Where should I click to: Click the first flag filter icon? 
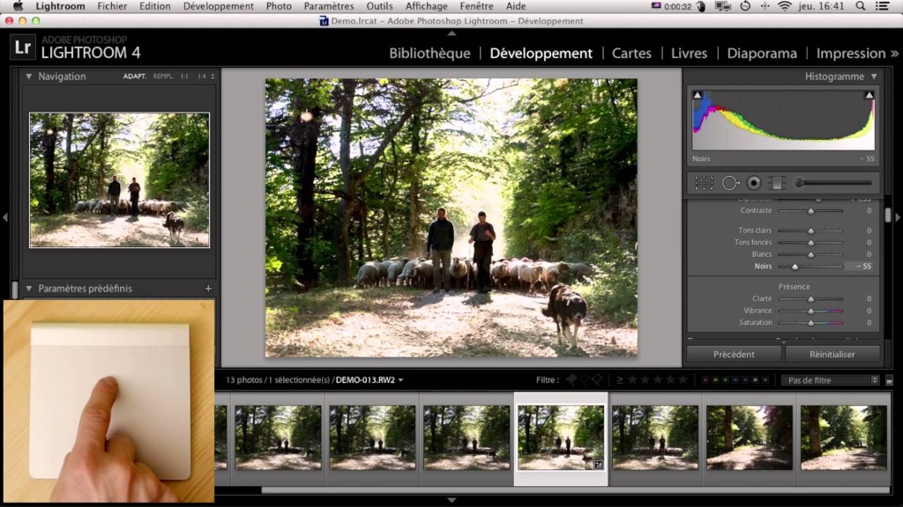point(571,380)
